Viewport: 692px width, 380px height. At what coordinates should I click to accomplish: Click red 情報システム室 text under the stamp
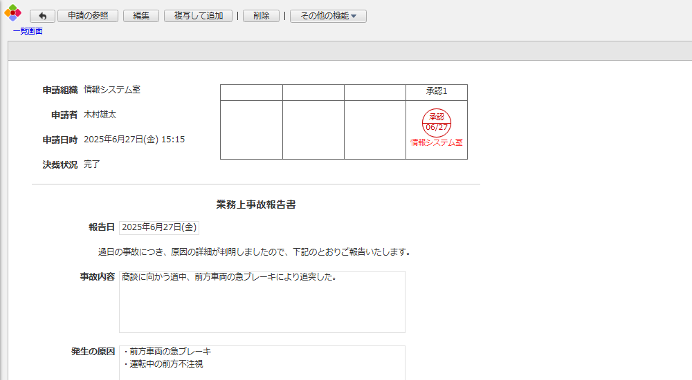point(436,142)
